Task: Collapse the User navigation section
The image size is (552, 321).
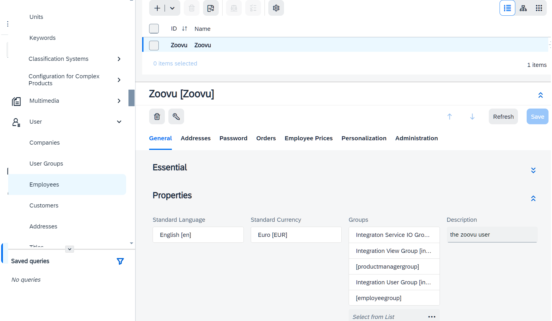Action: point(119,122)
